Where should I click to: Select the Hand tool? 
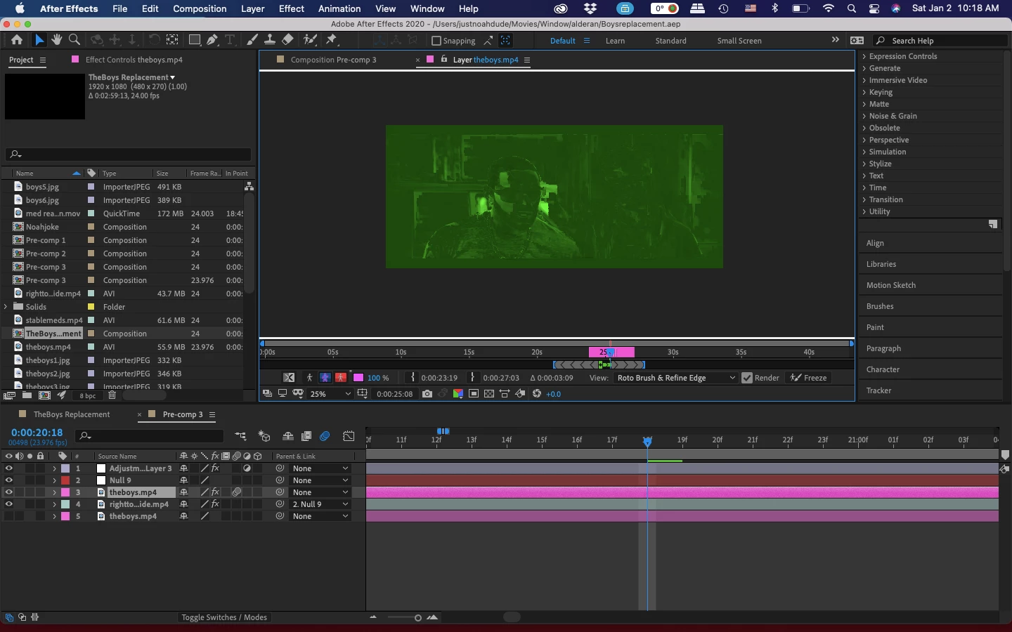tap(56, 40)
